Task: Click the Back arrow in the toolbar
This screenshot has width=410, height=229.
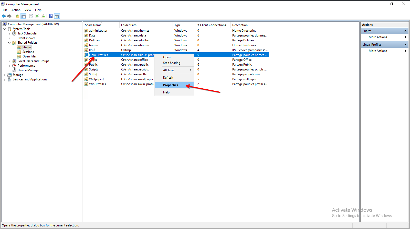Action: tap(4, 16)
